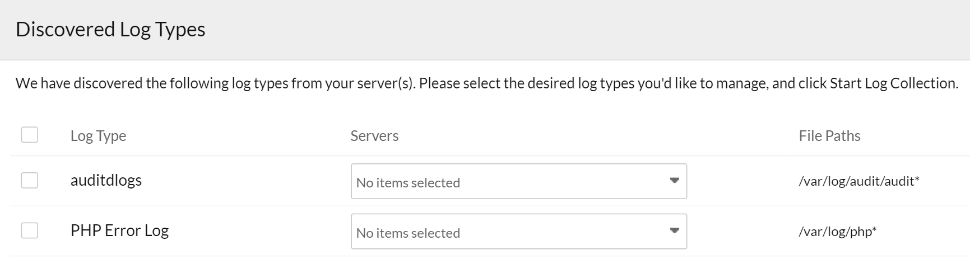Click the /var/log/audit/audit* file path
Screen dimensions: 970x278
pos(858,181)
